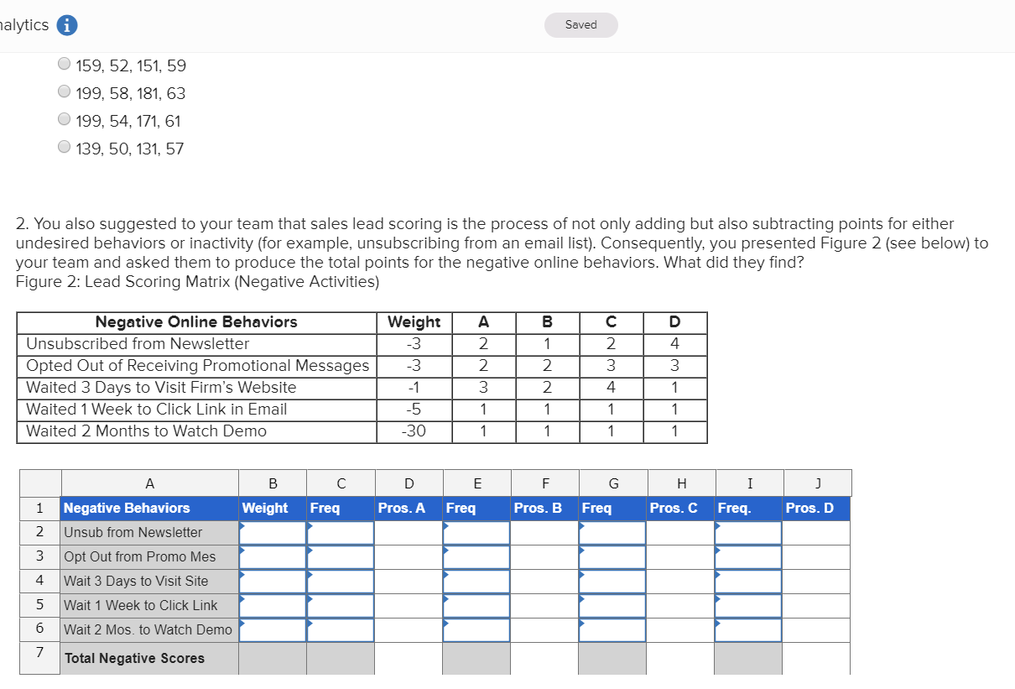1015x689 pixels.
Task: Click column G Freq cell in Wait 1 Week row
Action: click(x=612, y=606)
